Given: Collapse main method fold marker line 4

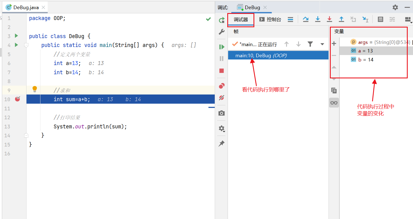Looking at the screenshot, I should coord(26,45).
